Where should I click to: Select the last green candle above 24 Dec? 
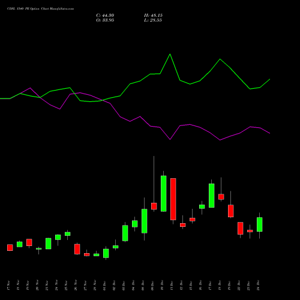click(x=260, y=224)
